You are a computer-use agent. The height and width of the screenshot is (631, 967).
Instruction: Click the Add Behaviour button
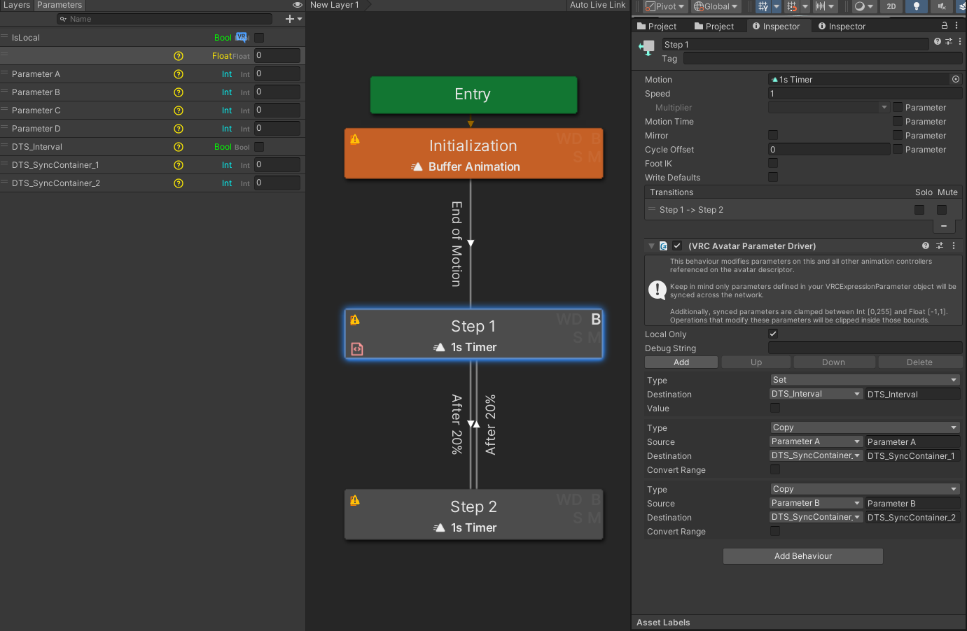coord(803,556)
